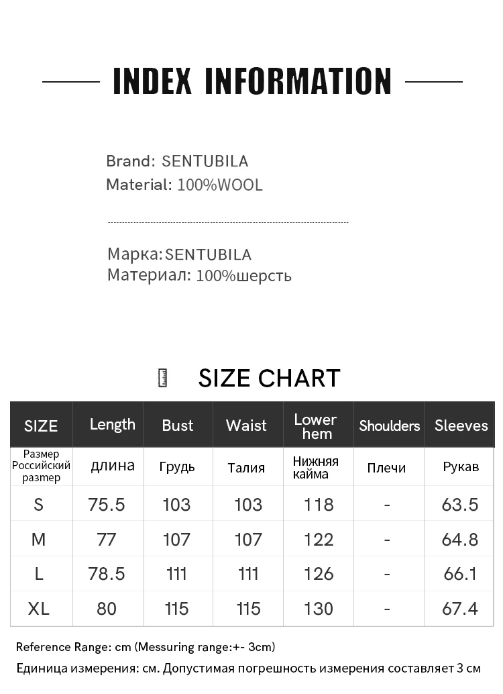Click the Waist column header
Image resolution: width=503 pixels, height=694 pixels.
[x=246, y=425]
